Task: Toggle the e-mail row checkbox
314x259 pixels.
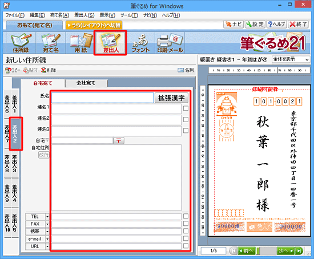Action: 186,238
